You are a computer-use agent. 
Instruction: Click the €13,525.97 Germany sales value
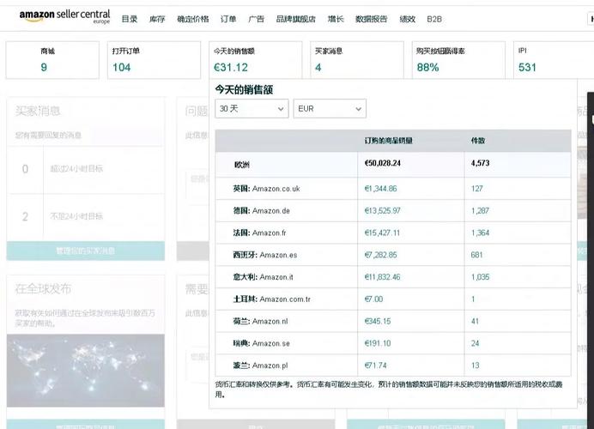[x=382, y=210]
